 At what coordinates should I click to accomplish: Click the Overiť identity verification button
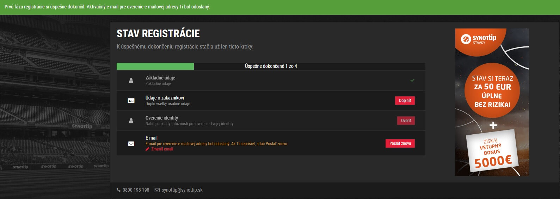406,121
